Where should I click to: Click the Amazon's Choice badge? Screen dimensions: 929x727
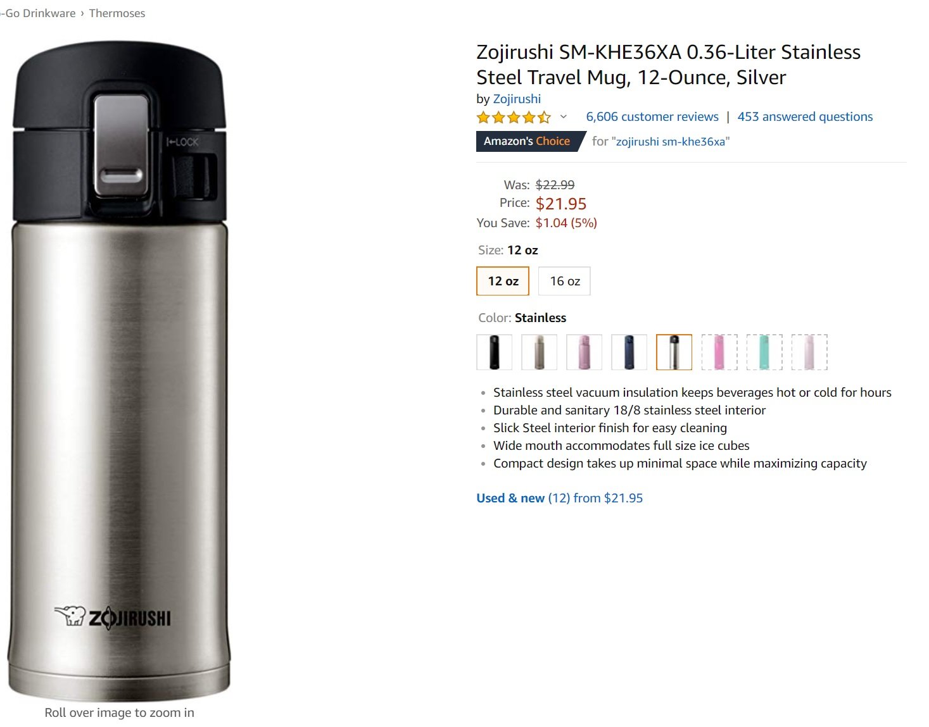click(527, 141)
